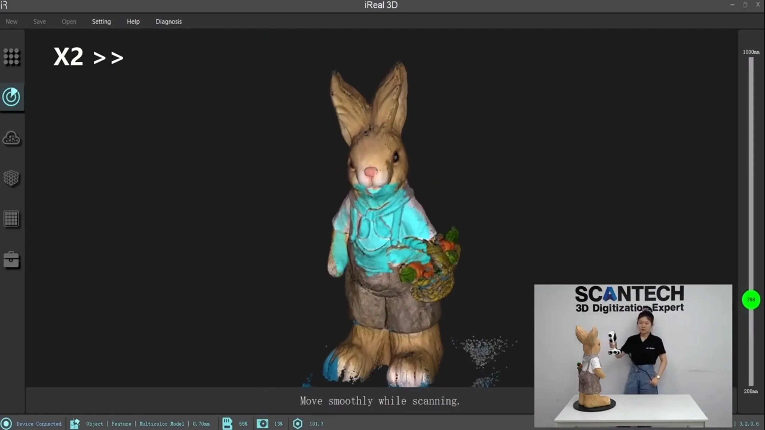
Task: Open the toolbox briefcase icon
Action: click(11, 260)
